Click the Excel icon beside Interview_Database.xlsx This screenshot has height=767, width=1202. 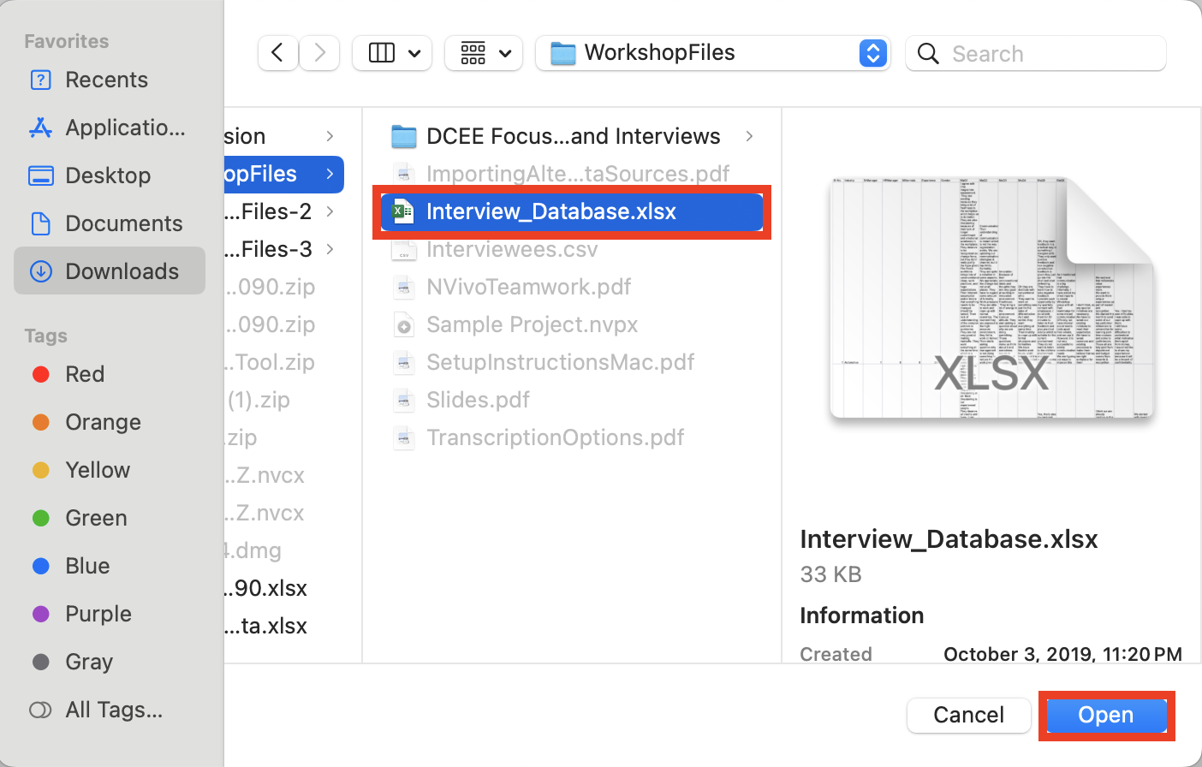[403, 211]
